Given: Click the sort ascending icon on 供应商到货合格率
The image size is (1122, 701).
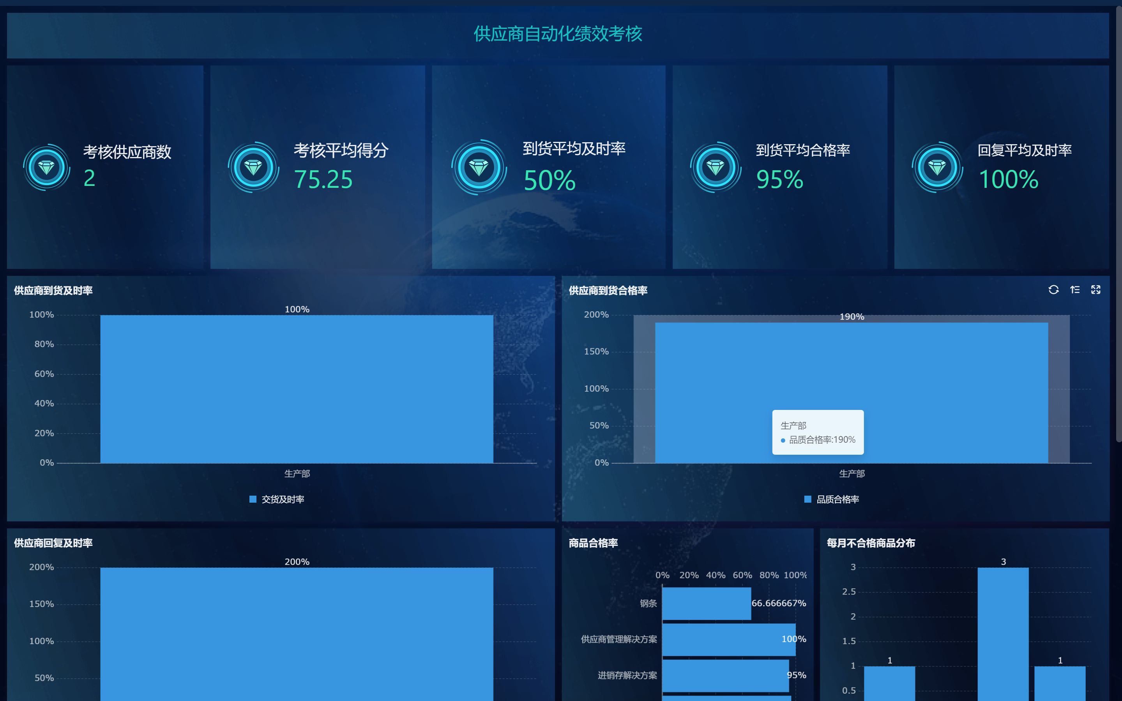Looking at the screenshot, I should pyautogui.click(x=1075, y=290).
